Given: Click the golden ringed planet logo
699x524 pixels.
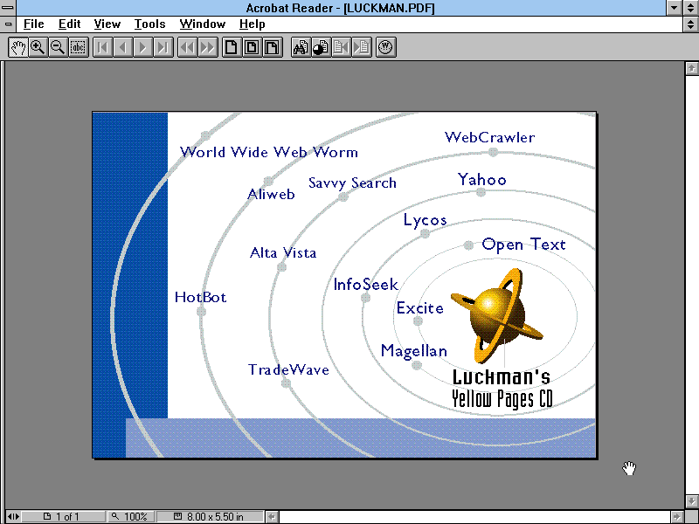Looking at the screenshot, I should (496, 315).
